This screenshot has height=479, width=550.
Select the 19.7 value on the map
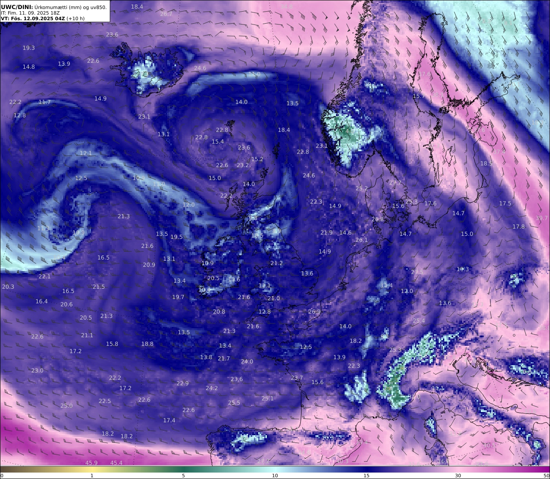coord(178,297)
